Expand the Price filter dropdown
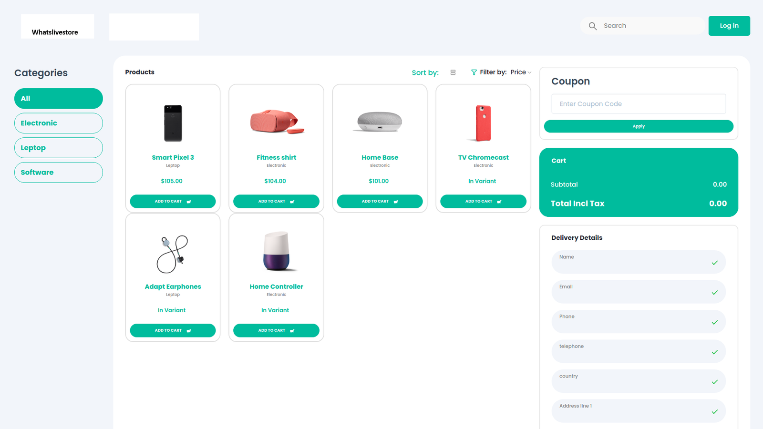Image resolution: width=763 pixels, height=429 pixels. coord(521,72)
